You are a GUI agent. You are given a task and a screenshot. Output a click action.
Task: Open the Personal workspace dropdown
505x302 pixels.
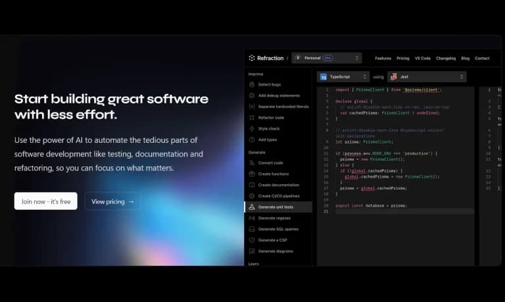point(327,58)
